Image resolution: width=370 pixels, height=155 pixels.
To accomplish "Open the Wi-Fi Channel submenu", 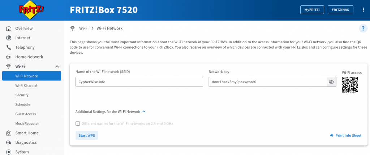I will (26, 85).
